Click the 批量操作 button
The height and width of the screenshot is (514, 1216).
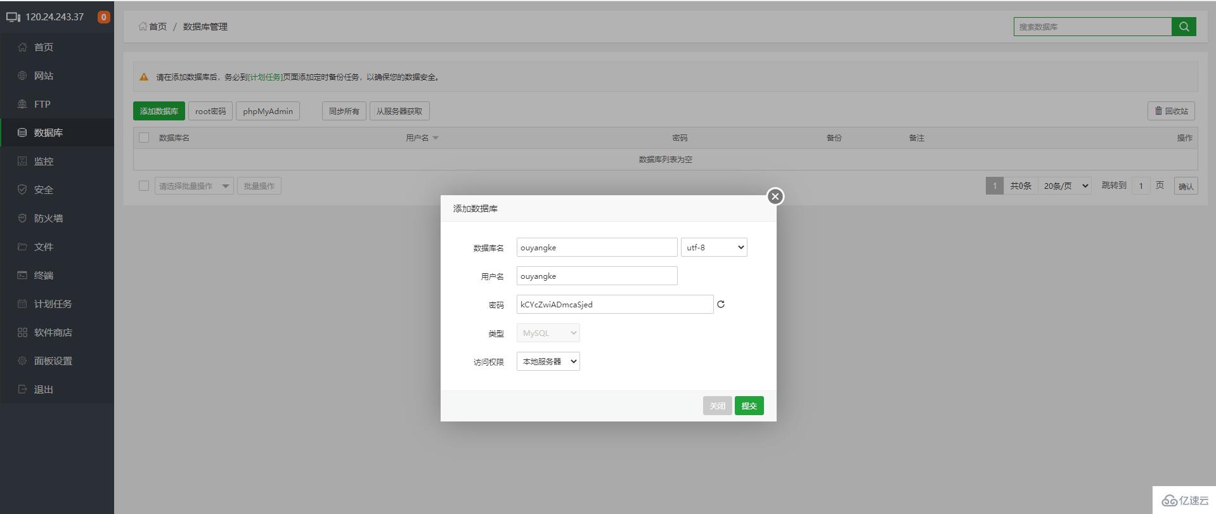click(259, 186)
